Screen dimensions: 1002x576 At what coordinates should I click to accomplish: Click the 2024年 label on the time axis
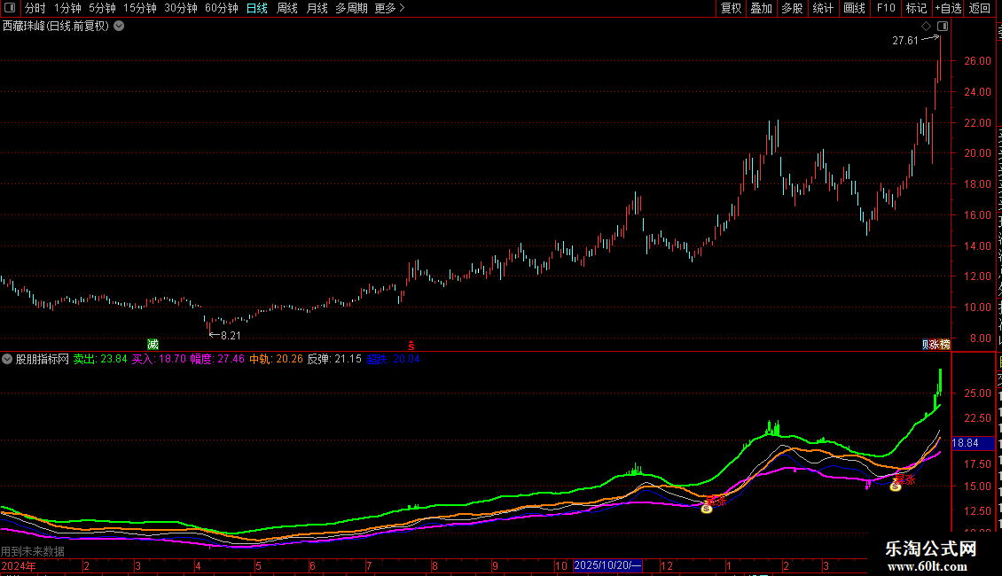(x=19, y=565)
